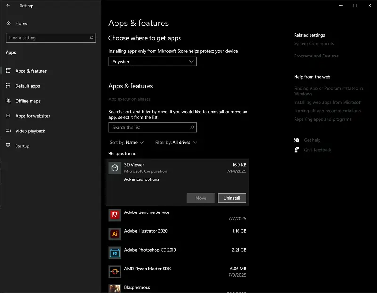
Task: Open Default apps settings page
Action: (27, 86)
